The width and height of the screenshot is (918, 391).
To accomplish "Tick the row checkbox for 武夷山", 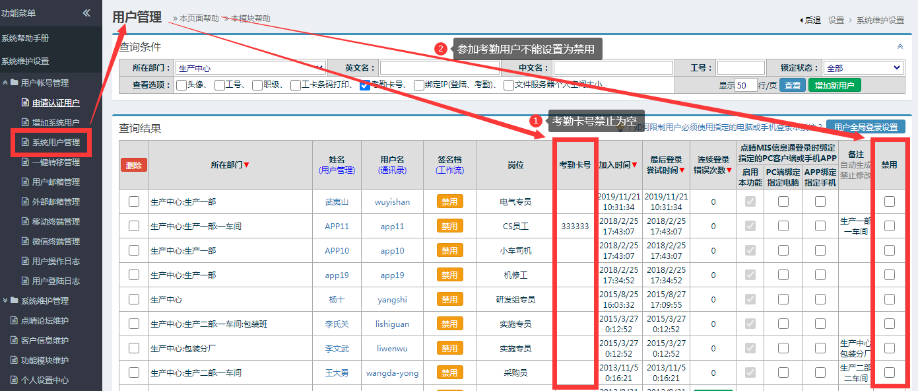I will click(x=134, y=201).
